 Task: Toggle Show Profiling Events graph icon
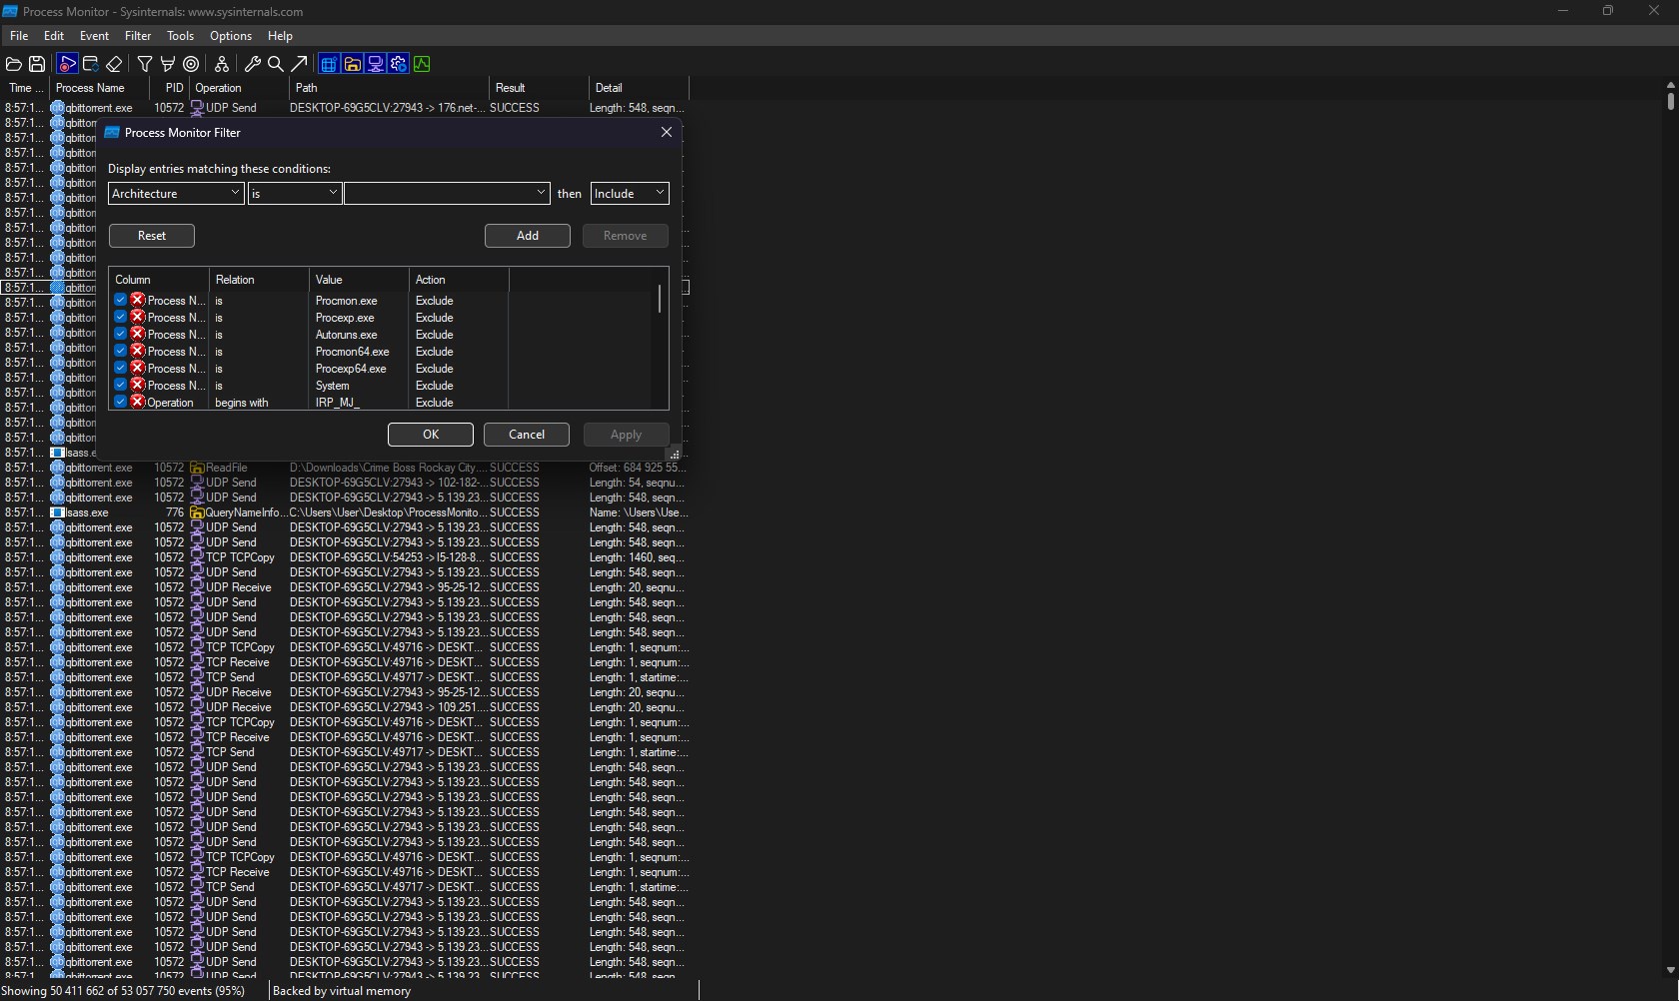(422, 64)
